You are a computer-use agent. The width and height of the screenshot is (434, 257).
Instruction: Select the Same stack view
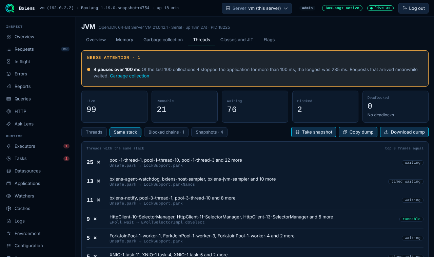(125, 132)
